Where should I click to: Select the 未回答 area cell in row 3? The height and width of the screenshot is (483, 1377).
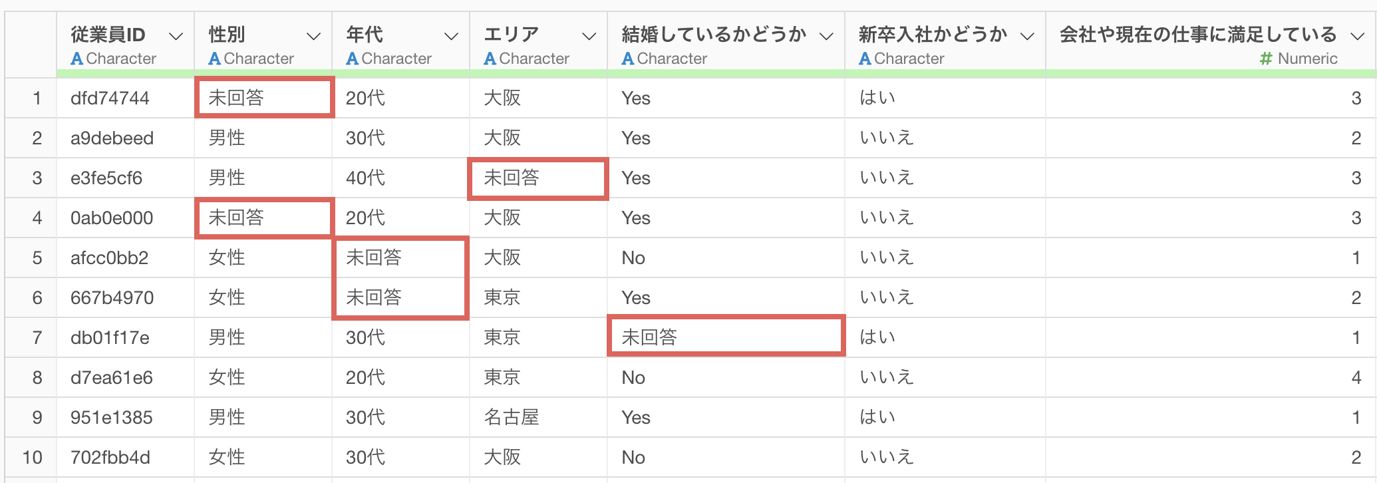537,178
